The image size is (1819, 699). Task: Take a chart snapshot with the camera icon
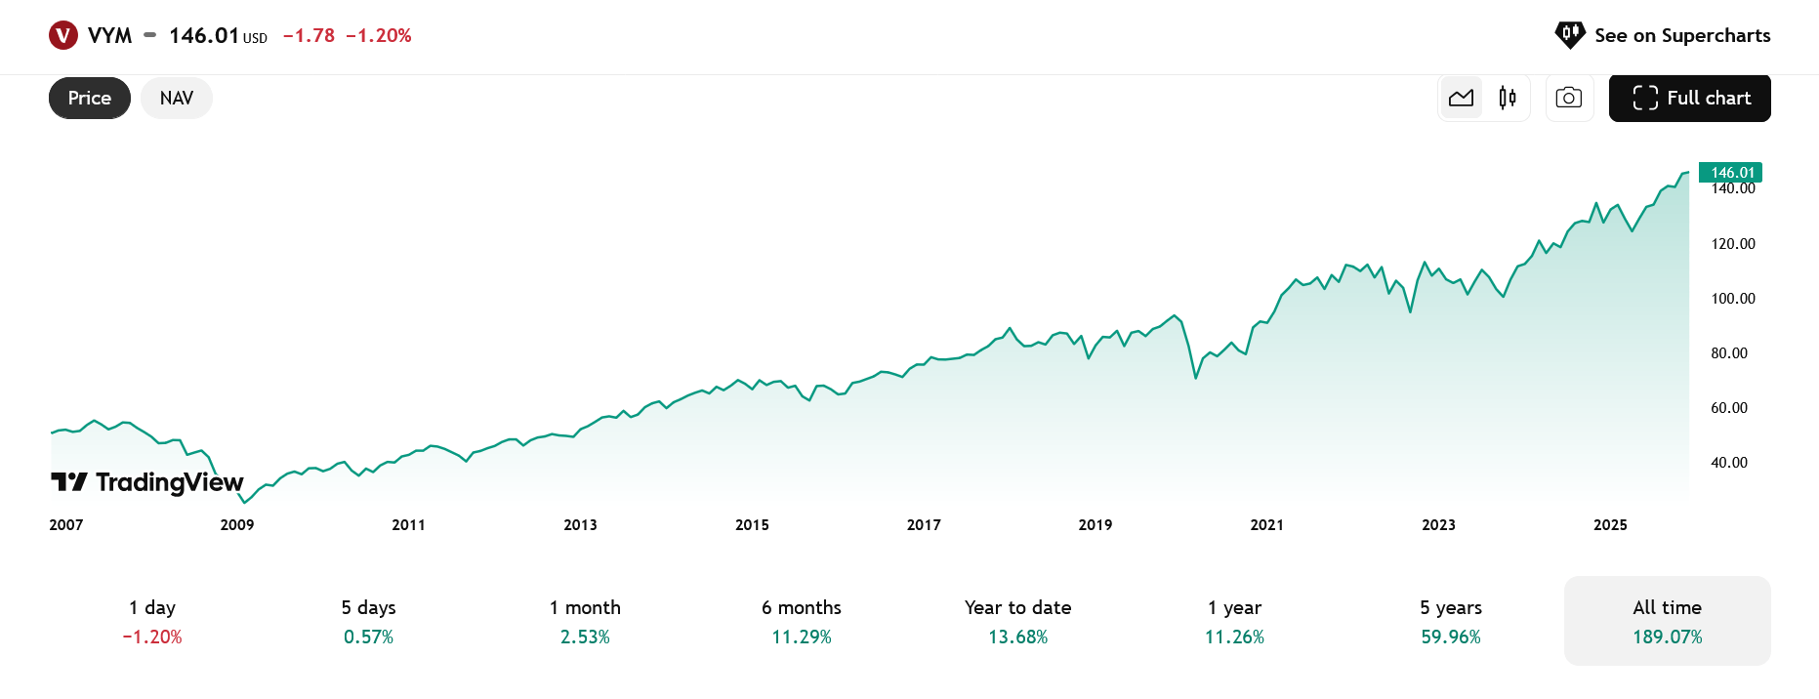tap(1569, 98)
